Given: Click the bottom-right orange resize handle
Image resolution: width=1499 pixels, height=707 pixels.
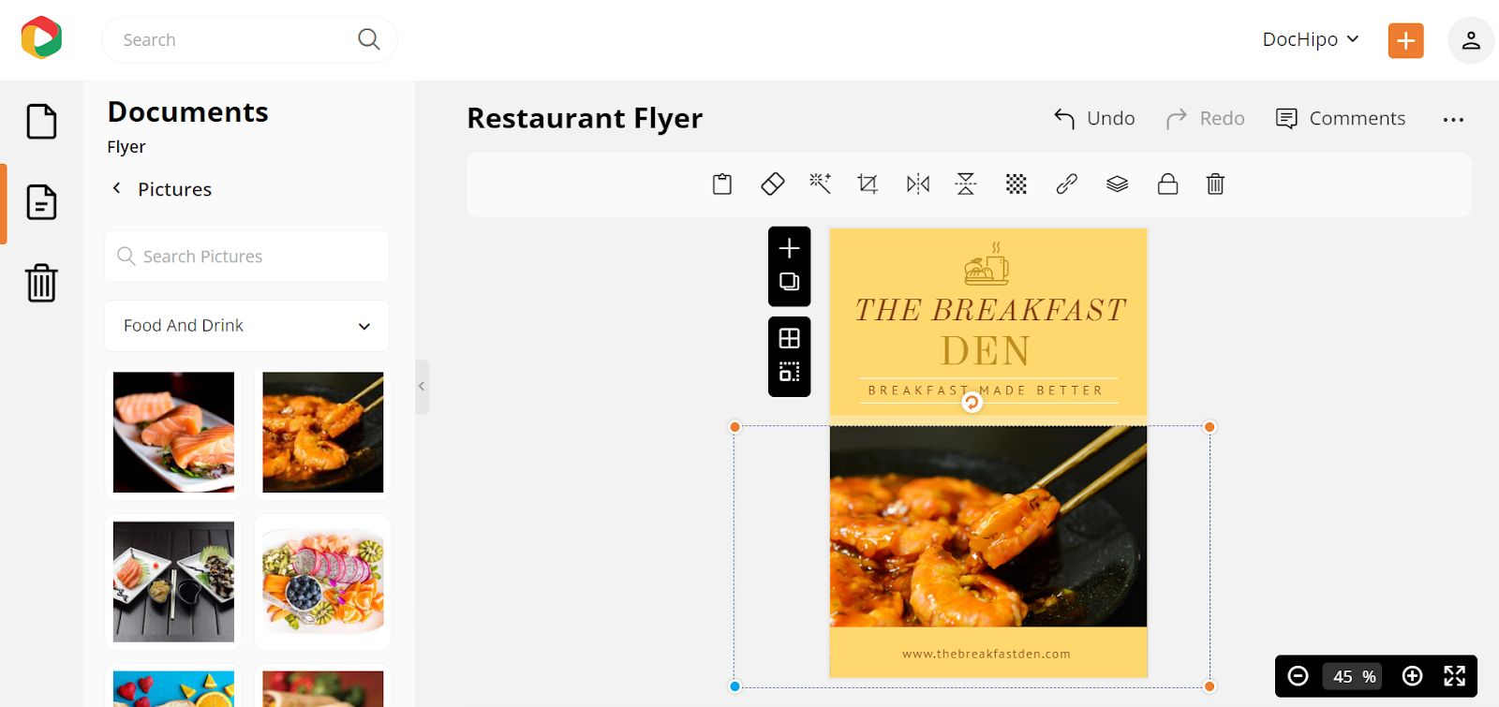Looking at the screenshot, I should (x=1210, y=686).
